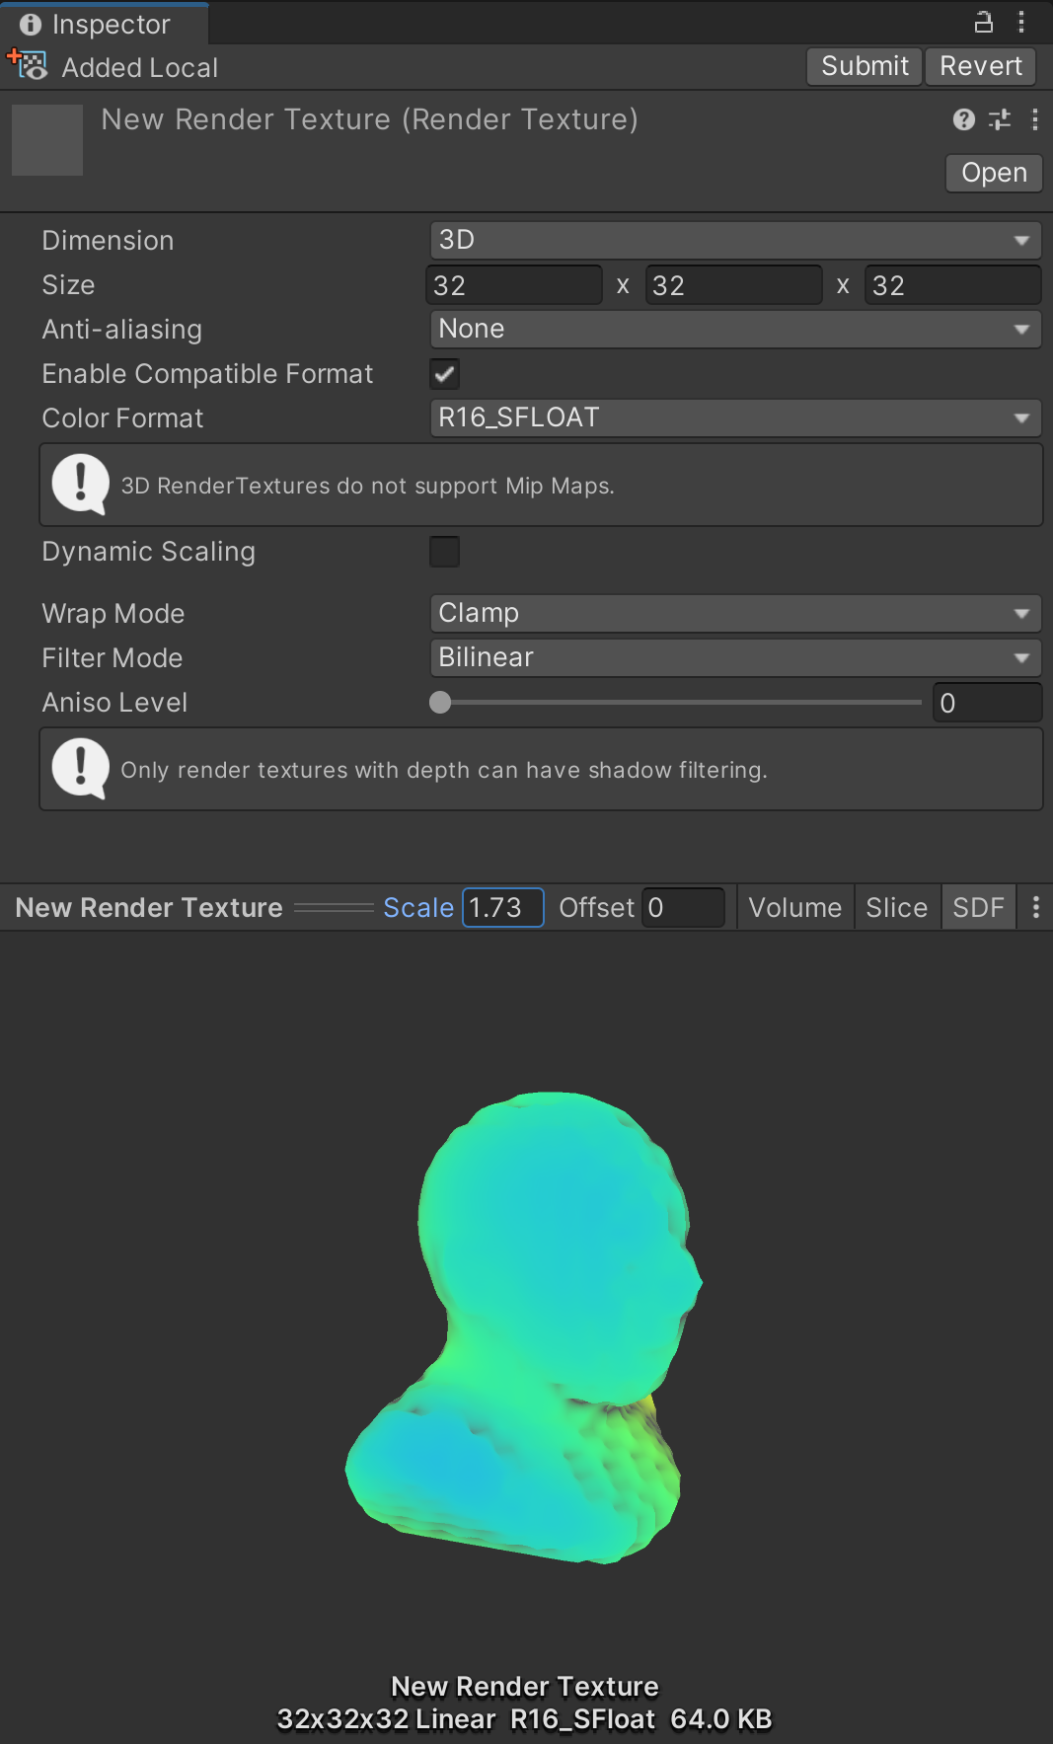This screenshot has width=1053, height=1744.
Task: Click the Aniso Level slider handle
Action: pyautogui.click(x=440, y=703)
